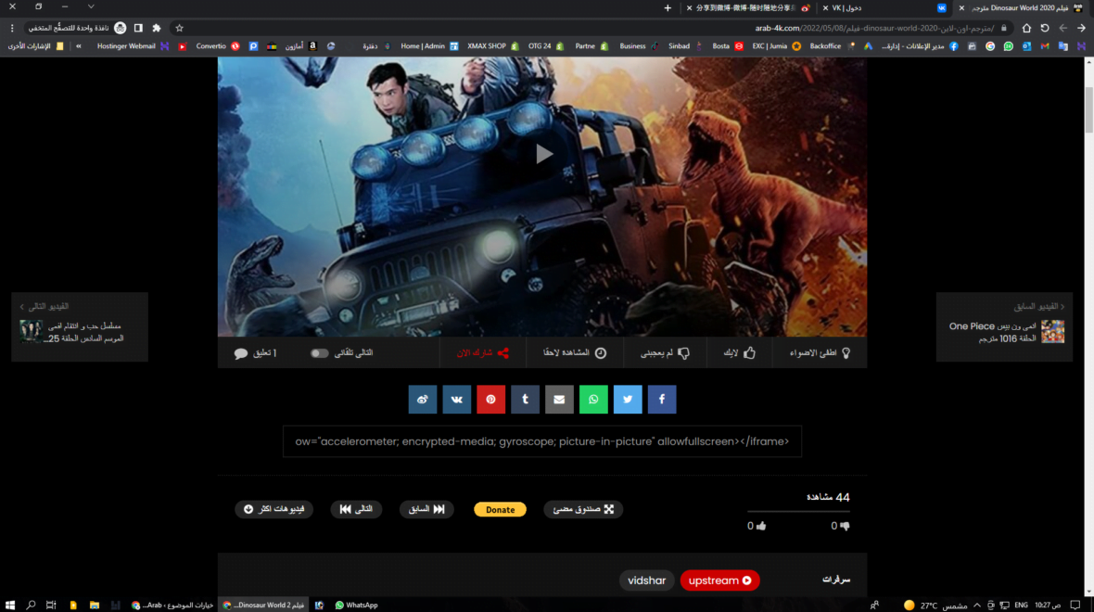Share the video on Facebook

tap(662, 399)
